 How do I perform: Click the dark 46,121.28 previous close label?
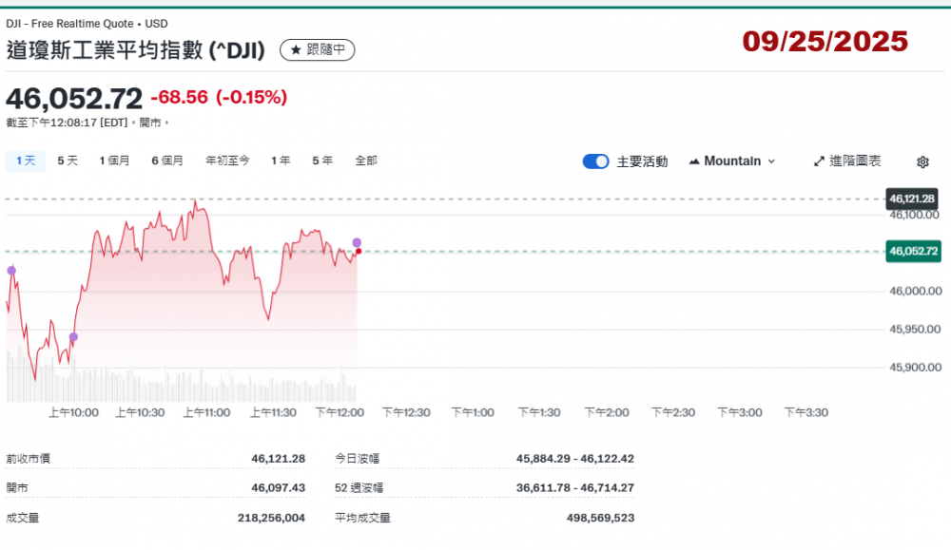point(912,199)
